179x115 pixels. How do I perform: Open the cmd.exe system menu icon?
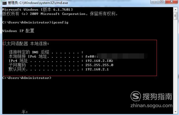[4, 3]
